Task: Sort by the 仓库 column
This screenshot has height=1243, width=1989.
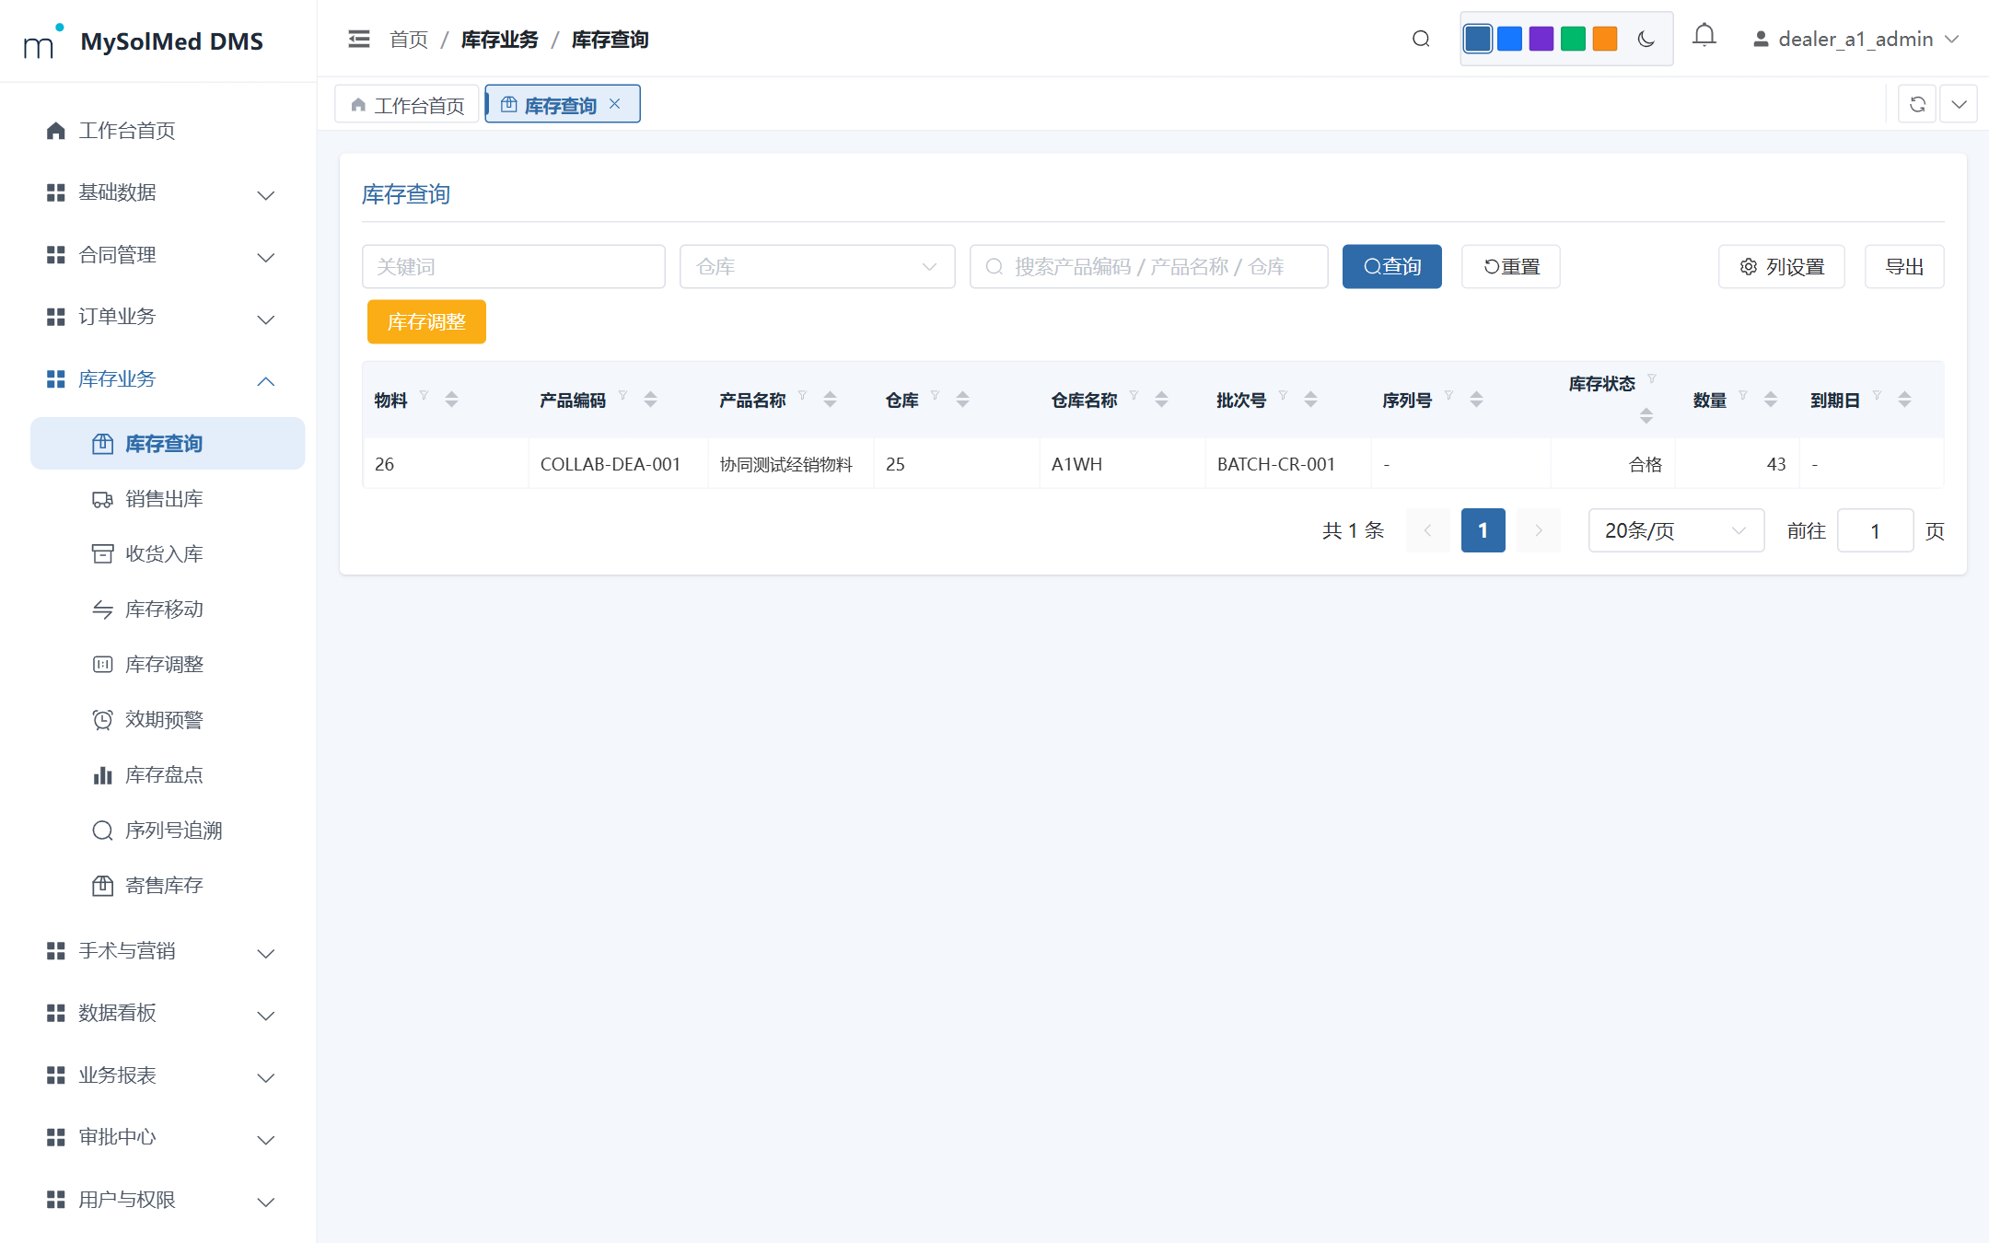Action: click(962, 400)
